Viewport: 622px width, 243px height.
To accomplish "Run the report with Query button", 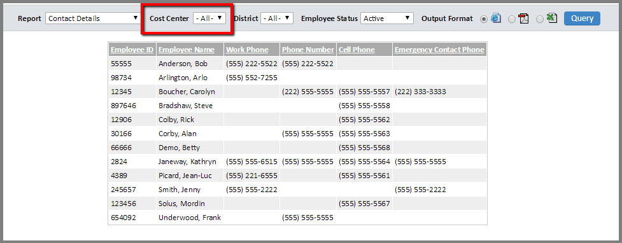I will tap(582, 18).
